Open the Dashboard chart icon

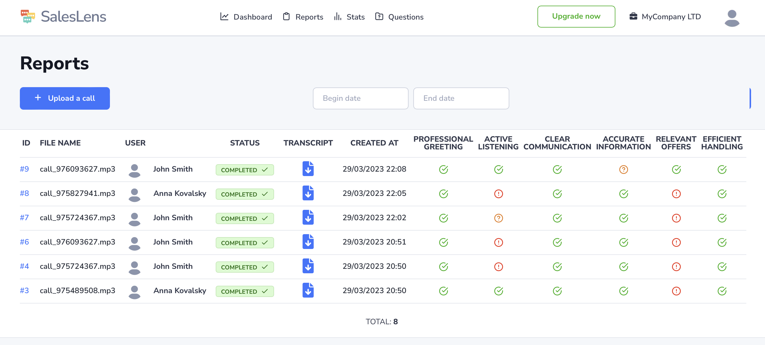[x=224, y=17]
